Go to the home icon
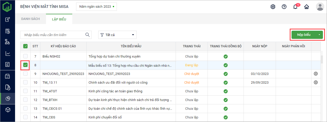327x122 pixels. click(307, 7)
